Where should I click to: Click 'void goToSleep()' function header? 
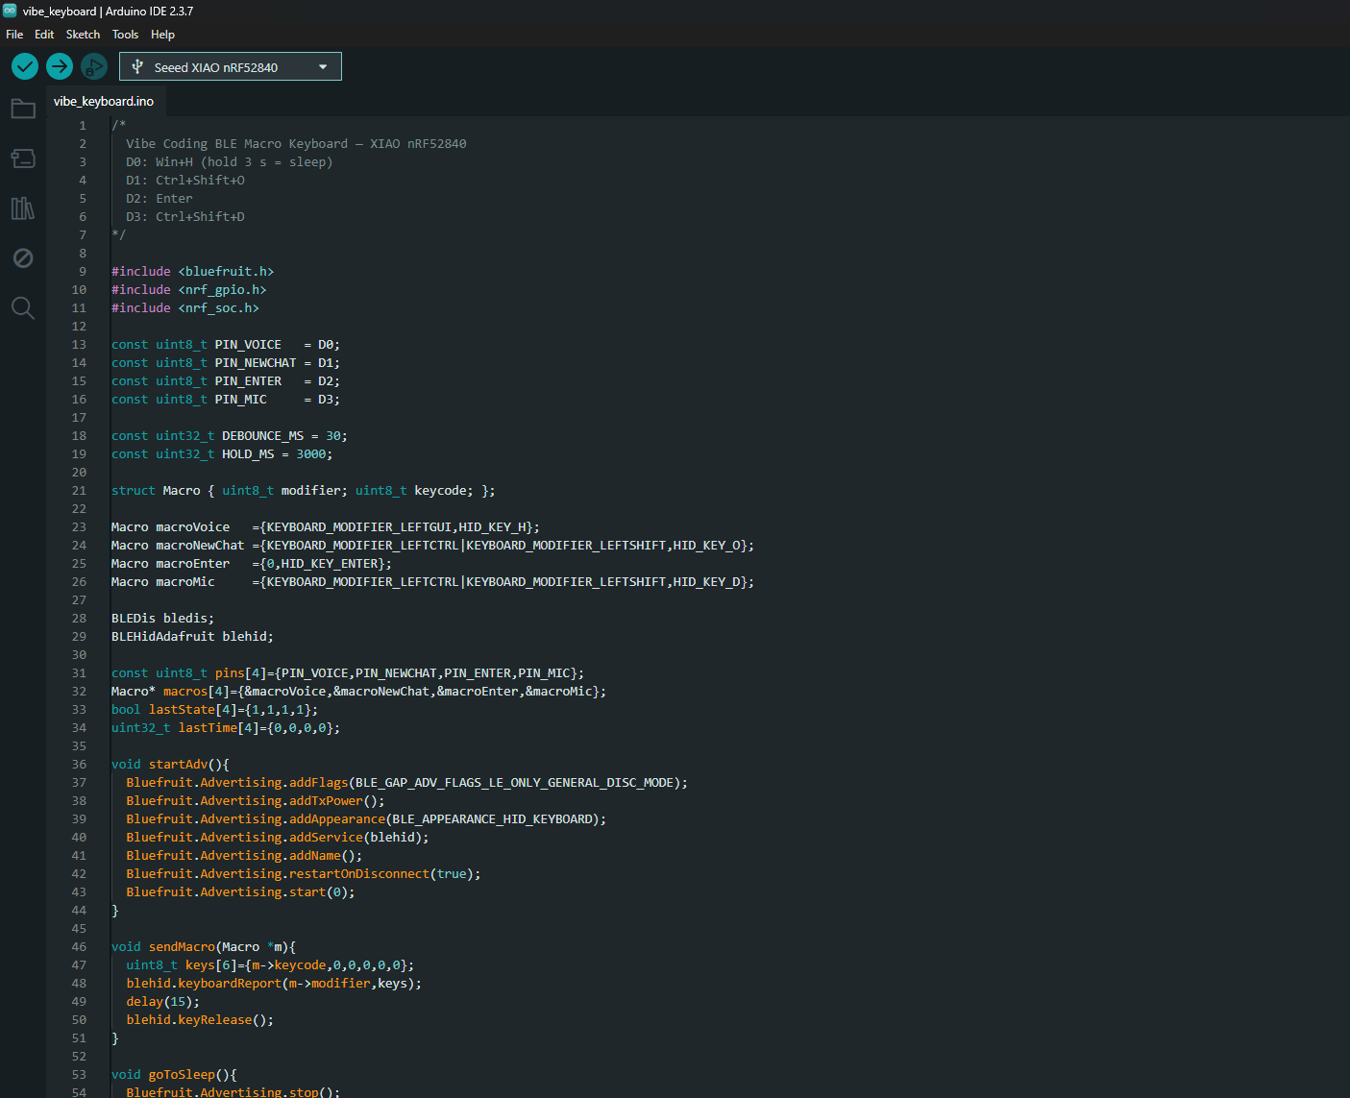click(x=174, y=1075)
